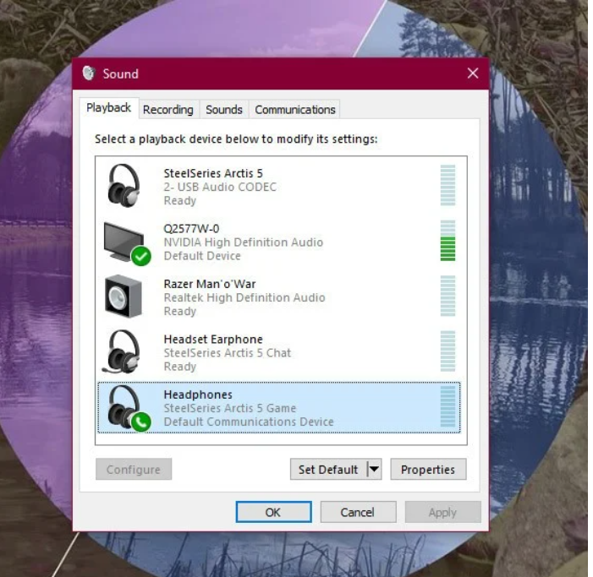Viewport: 593px width, 577px height.
Task: Select the Razer Man'o'War device name
Action: click(210, 284)
